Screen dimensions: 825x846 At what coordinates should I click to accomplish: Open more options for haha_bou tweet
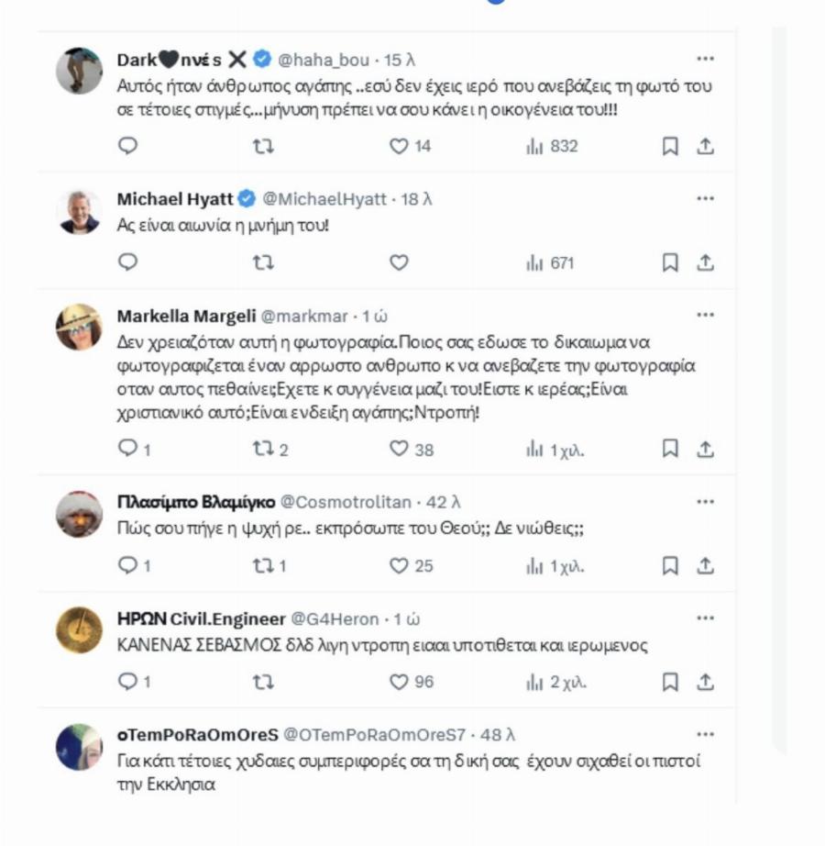coord(704,60)
